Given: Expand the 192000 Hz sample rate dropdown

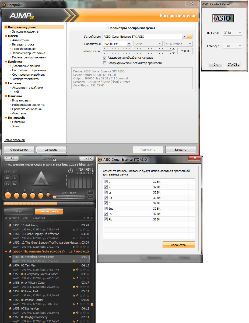Looking at the screenshot, I should [x=129, y=44].
